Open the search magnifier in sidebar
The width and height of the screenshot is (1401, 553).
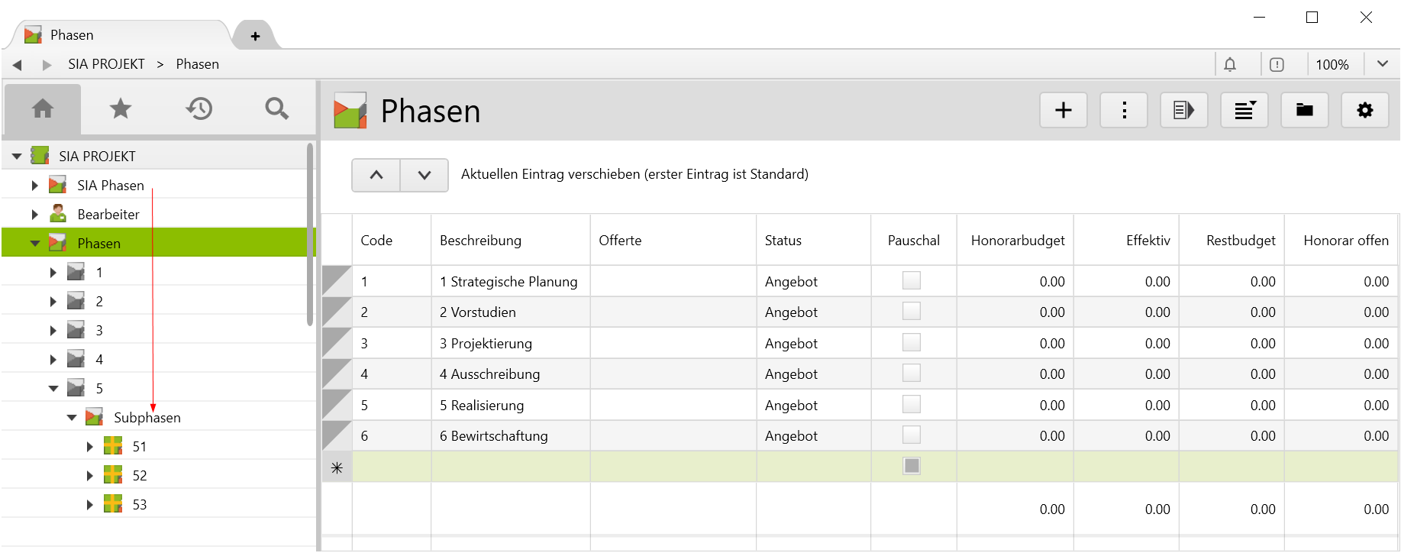click(276, 108)
